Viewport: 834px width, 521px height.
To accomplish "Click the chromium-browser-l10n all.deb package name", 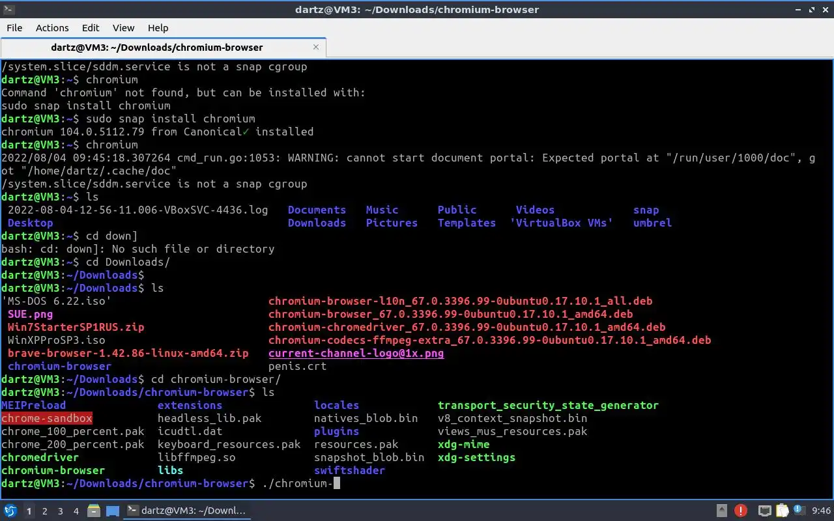I will (x=461, y=301).
